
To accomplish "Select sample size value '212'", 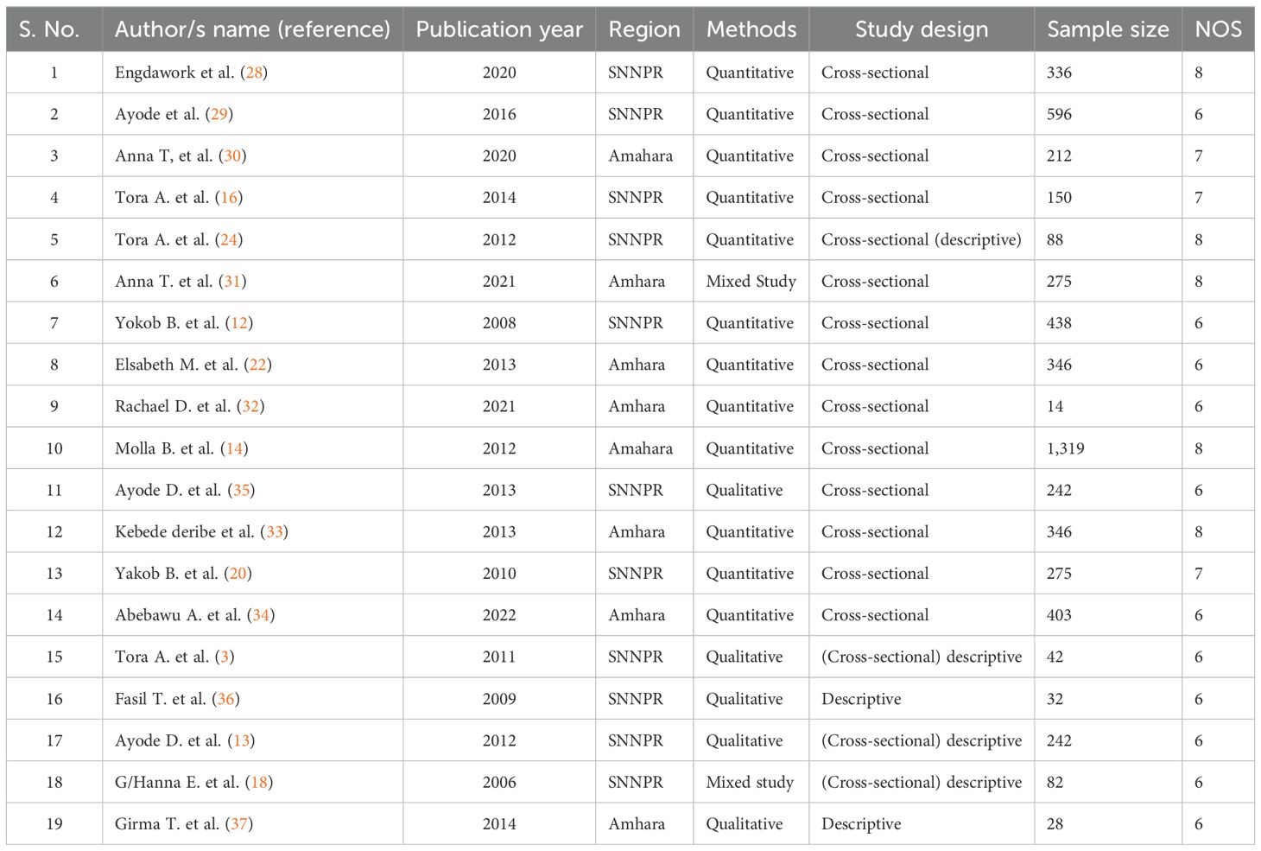I will pyautogui.click(x=1059, y=156).
